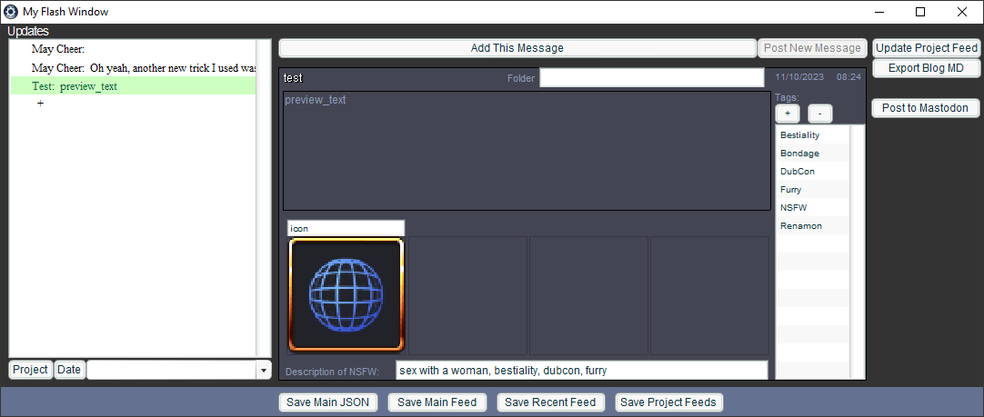Click the tags list vertical scrollbar
Screen dimensions: 984x417
(x=858, y=252)
